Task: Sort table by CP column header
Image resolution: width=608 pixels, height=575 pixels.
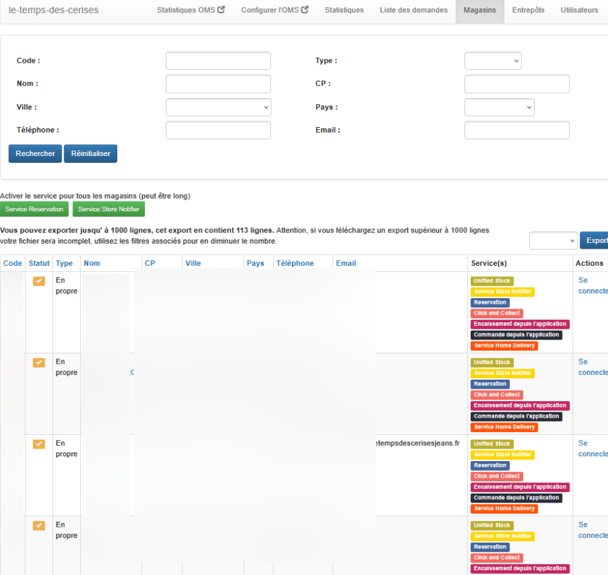Action: pyautogui.click(x=150, y=263)
